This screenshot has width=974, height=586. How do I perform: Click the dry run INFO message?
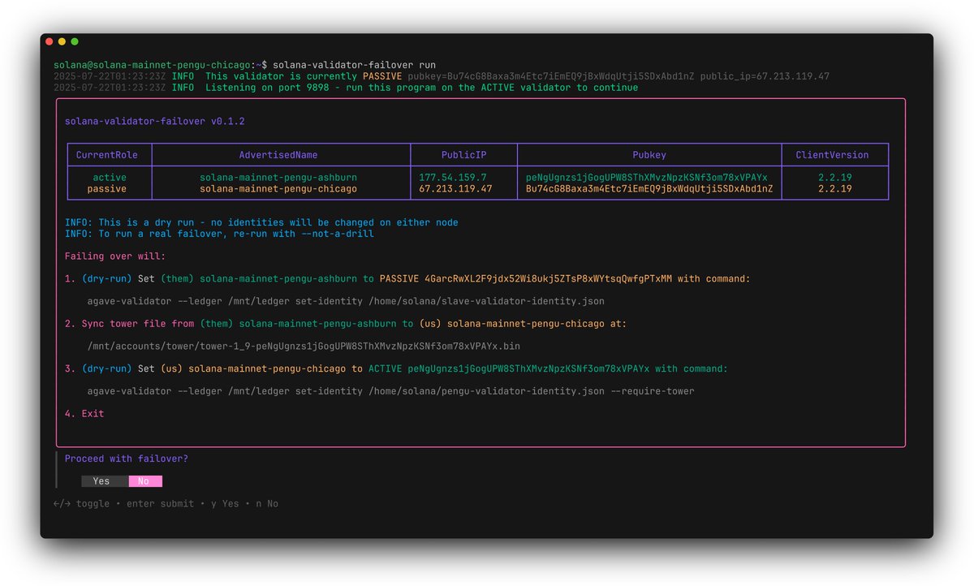(x=261, y=222)
